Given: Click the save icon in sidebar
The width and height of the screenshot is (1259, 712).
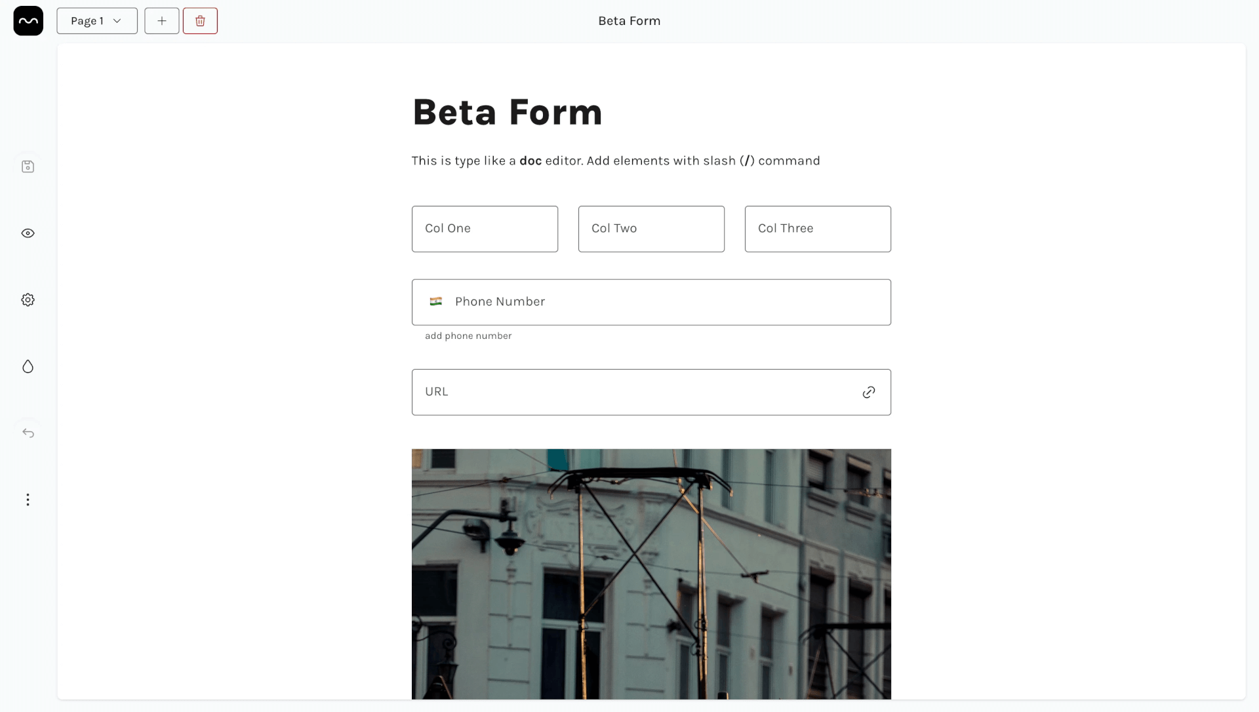Looking at the screenshot, I should coord(28,167).
